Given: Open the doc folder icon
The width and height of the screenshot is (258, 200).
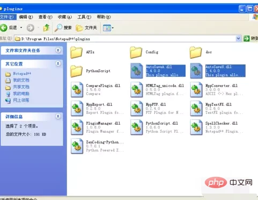Looking at the screenshot, I should 196,52.
